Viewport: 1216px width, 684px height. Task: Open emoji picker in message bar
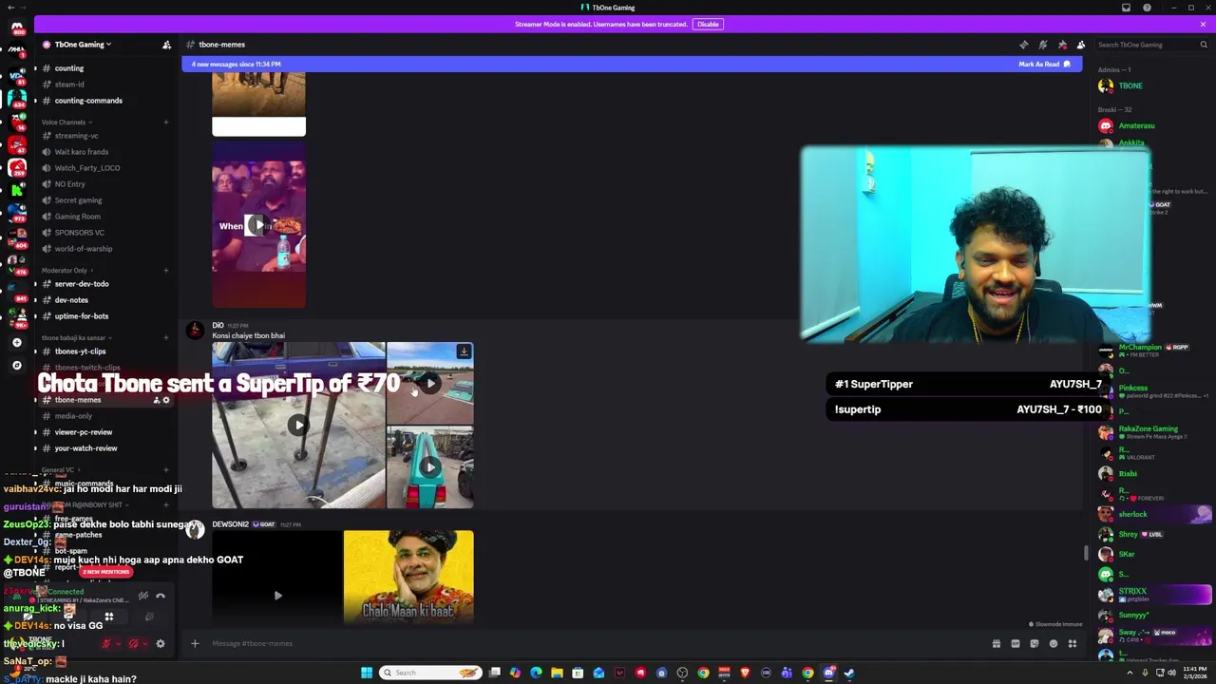(x=1054, y=643)
